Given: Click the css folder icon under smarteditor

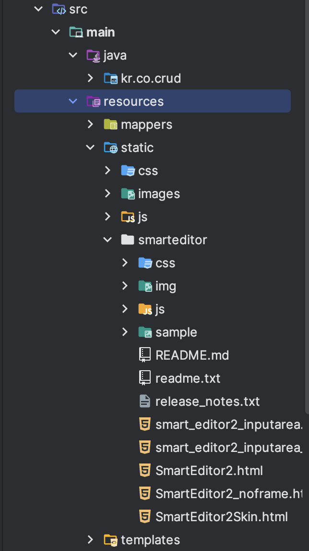Looking at the screenshot, I should [x=145, y=263].
